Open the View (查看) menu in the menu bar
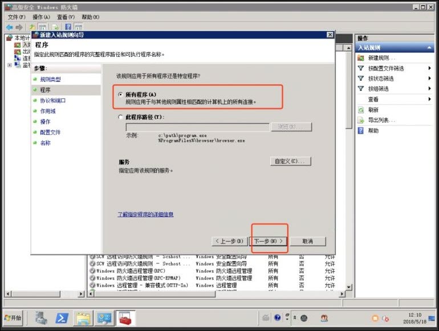This screenshot has width=439, height=331. pos(66,17)
